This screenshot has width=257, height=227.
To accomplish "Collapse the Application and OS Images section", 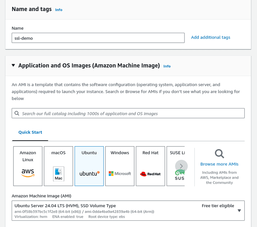I will (13, 65).
